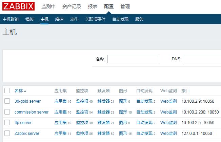
Task: Go to 模板 submenu
Action: (x=29, y=19)
